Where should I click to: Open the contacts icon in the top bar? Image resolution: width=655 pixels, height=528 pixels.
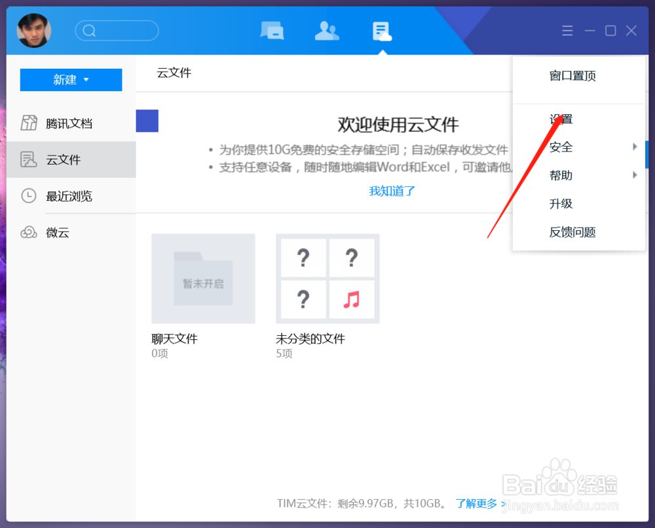click(327, 30)
